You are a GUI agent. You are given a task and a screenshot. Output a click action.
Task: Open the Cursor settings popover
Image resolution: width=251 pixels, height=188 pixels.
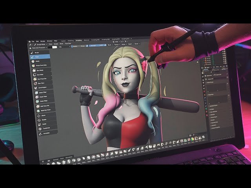[x=137, y=44]
